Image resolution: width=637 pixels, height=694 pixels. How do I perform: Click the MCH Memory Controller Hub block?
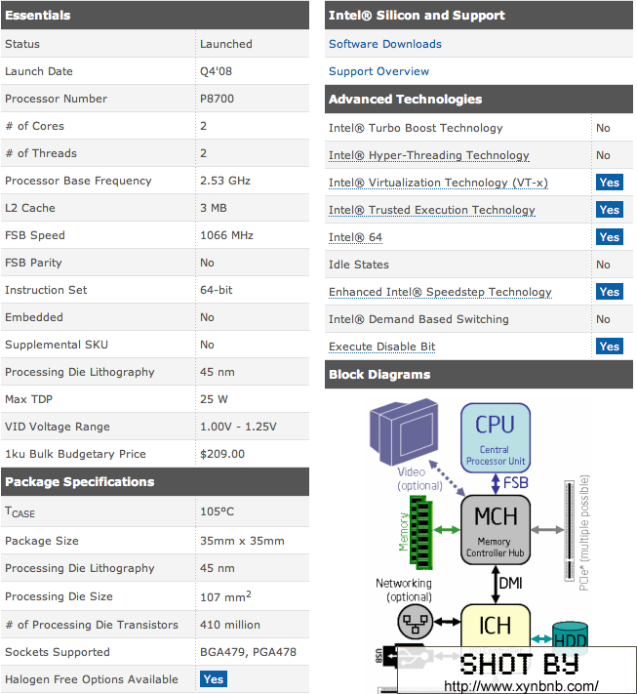click(496, 530)
